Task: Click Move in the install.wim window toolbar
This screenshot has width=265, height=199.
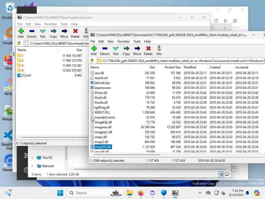Action: 64,33
